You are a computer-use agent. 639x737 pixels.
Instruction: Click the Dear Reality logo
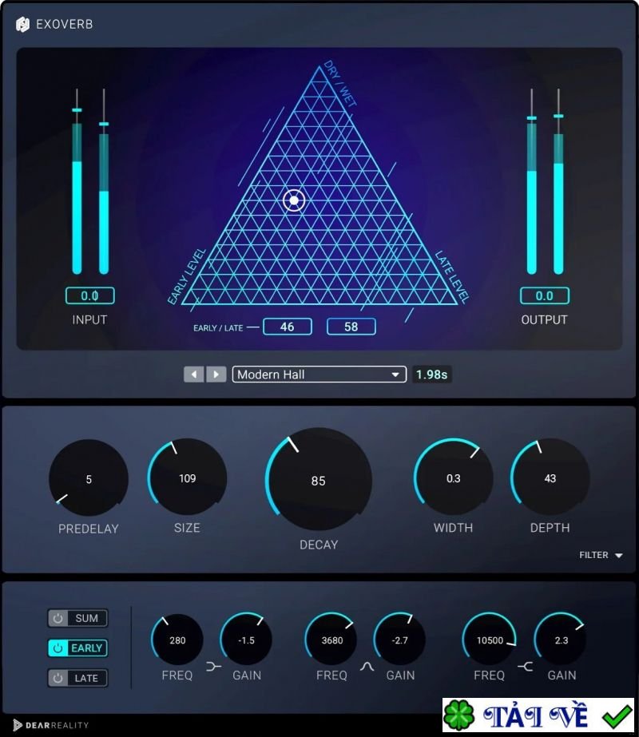tap(51, 725)
